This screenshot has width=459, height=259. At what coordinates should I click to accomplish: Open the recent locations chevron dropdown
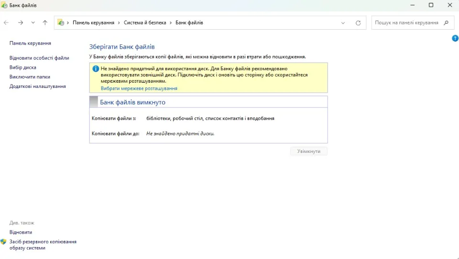[33, 22]
